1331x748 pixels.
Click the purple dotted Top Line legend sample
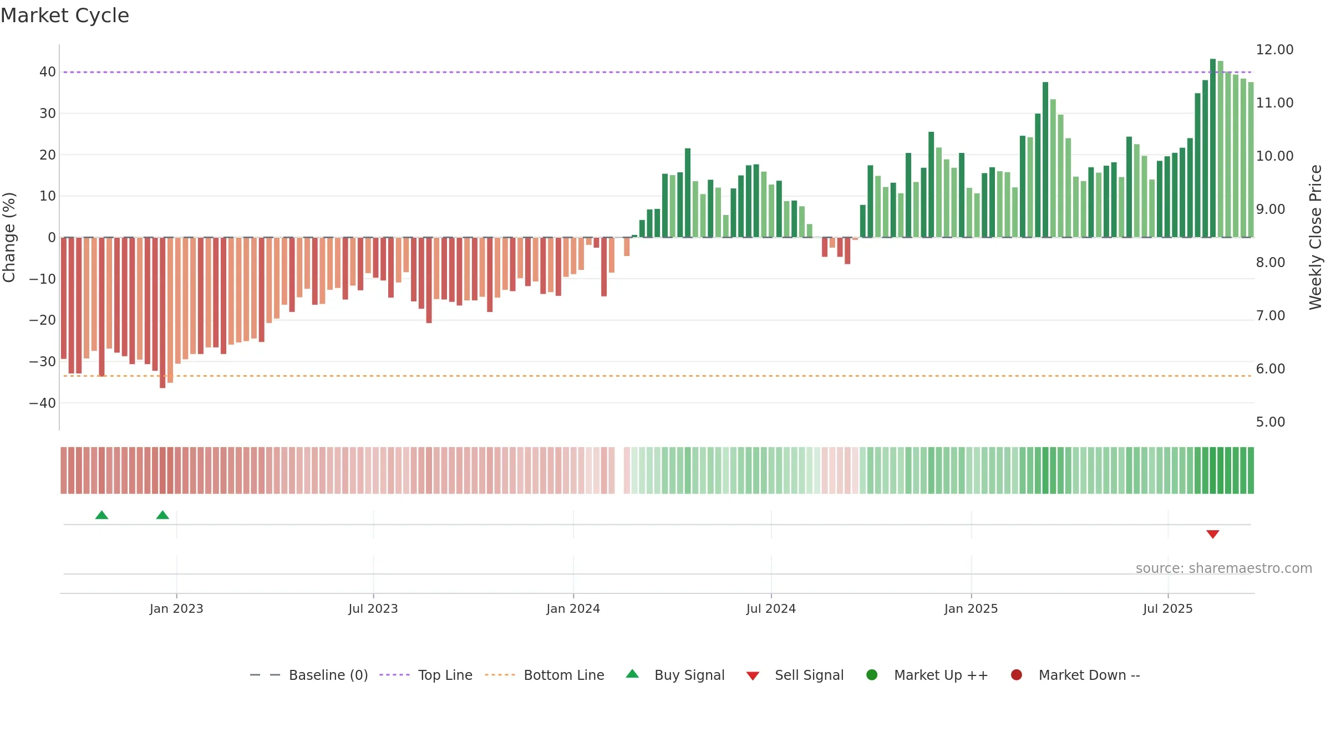pos(394,675)
